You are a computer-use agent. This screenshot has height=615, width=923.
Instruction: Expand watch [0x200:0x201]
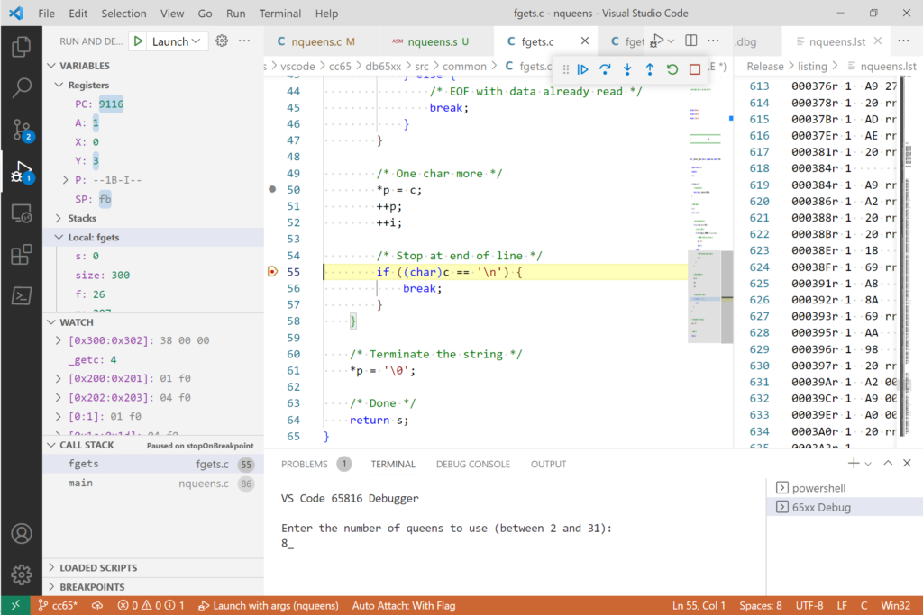(59, 379)
